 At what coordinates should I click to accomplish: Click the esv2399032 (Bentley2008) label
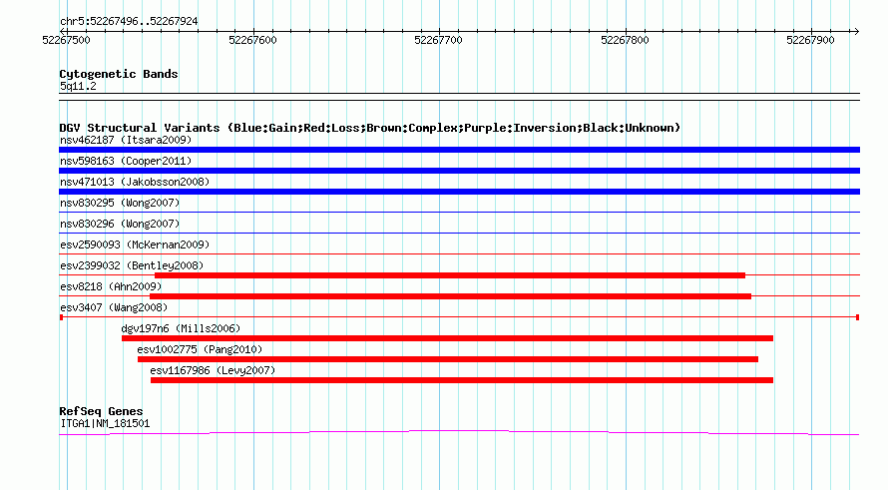[132, 265]
